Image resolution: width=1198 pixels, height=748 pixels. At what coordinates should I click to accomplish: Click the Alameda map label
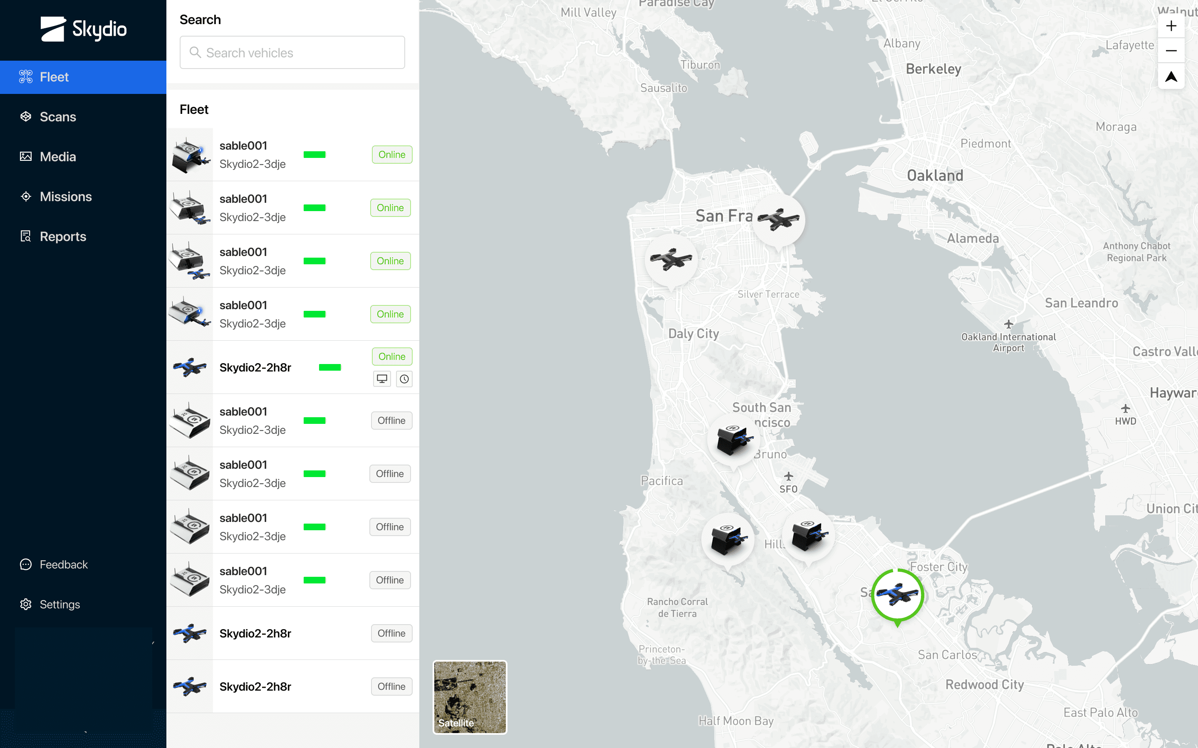pyautogui.click(x=973, y=239)
